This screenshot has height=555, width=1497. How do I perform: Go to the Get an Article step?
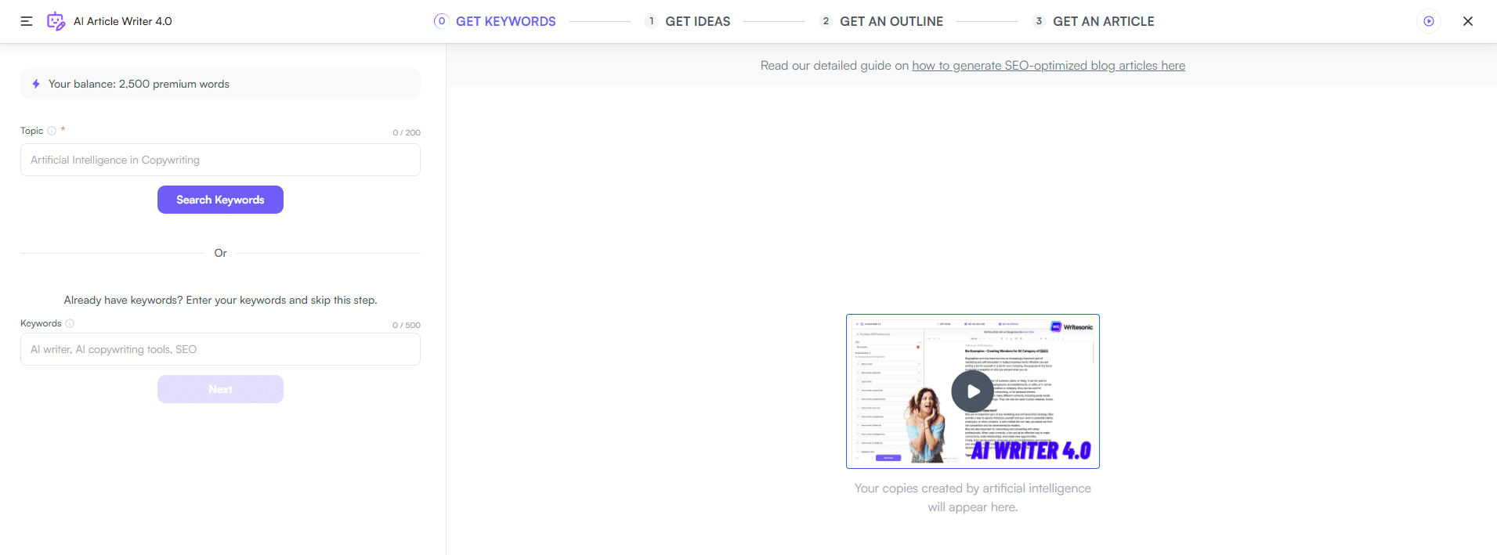click(1094, 21)
